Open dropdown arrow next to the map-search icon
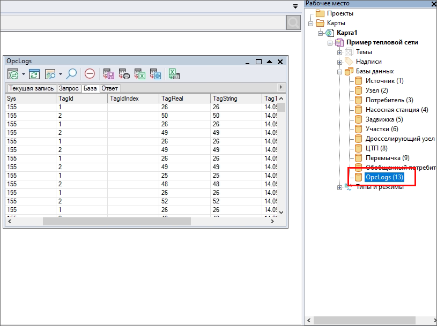This screenshot has height=326, width=437. [60, 74]
